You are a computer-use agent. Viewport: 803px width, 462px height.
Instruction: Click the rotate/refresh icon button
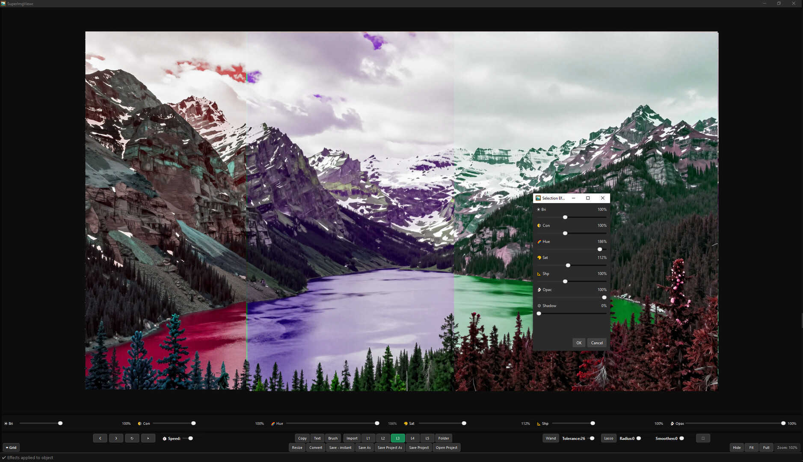click(x=132, y=438)
